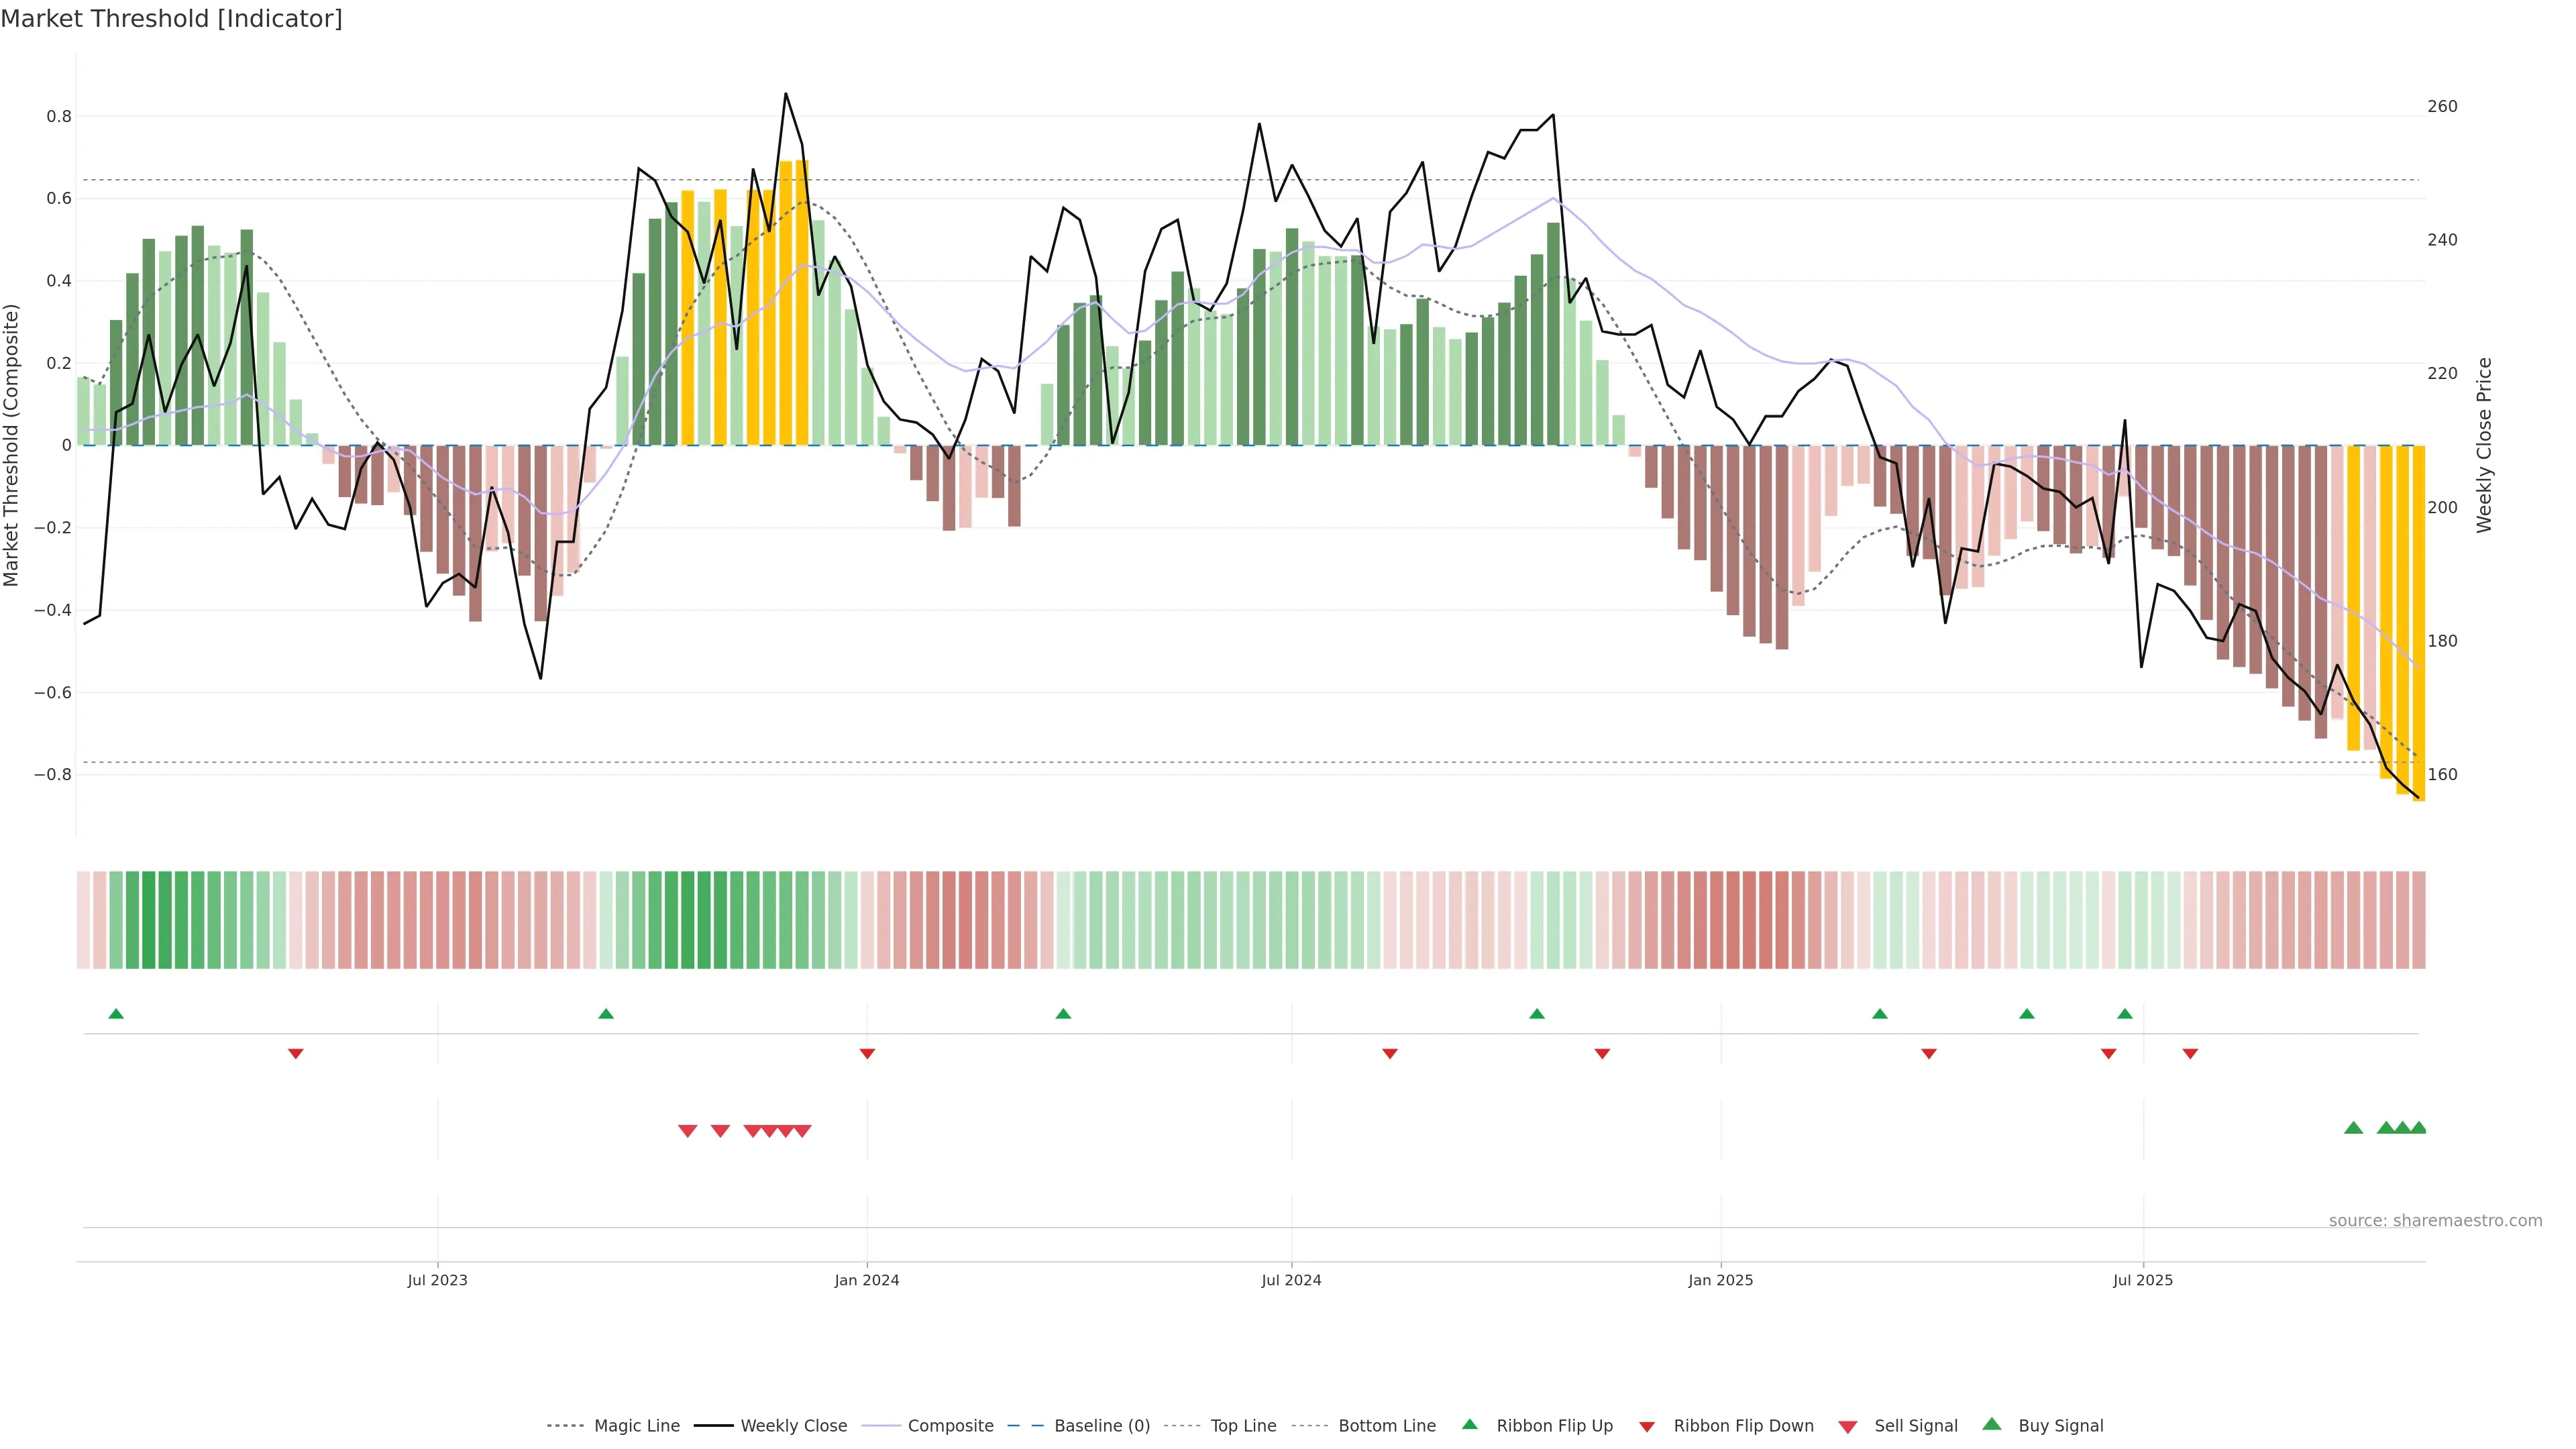Screen dimensions: 2576x1449
Task: Select the leftmost green ribbon flip-up triangle
Action: (116, 1014)
